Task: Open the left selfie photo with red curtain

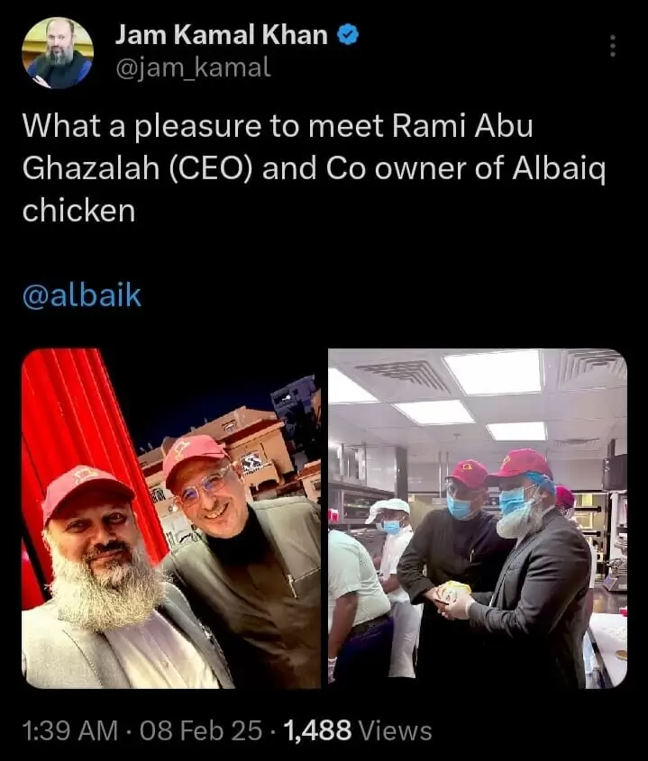Action: (x=171, y=519)
